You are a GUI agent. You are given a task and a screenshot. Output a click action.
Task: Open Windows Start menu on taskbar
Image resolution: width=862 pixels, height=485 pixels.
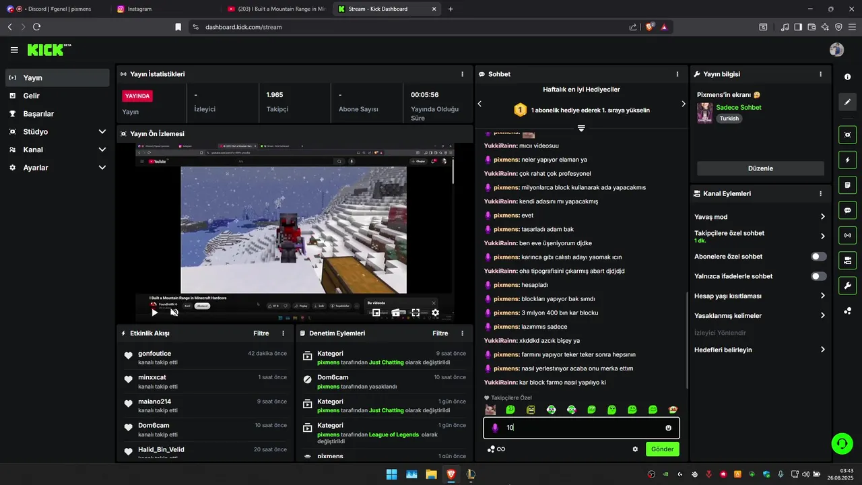coord(391,474)
